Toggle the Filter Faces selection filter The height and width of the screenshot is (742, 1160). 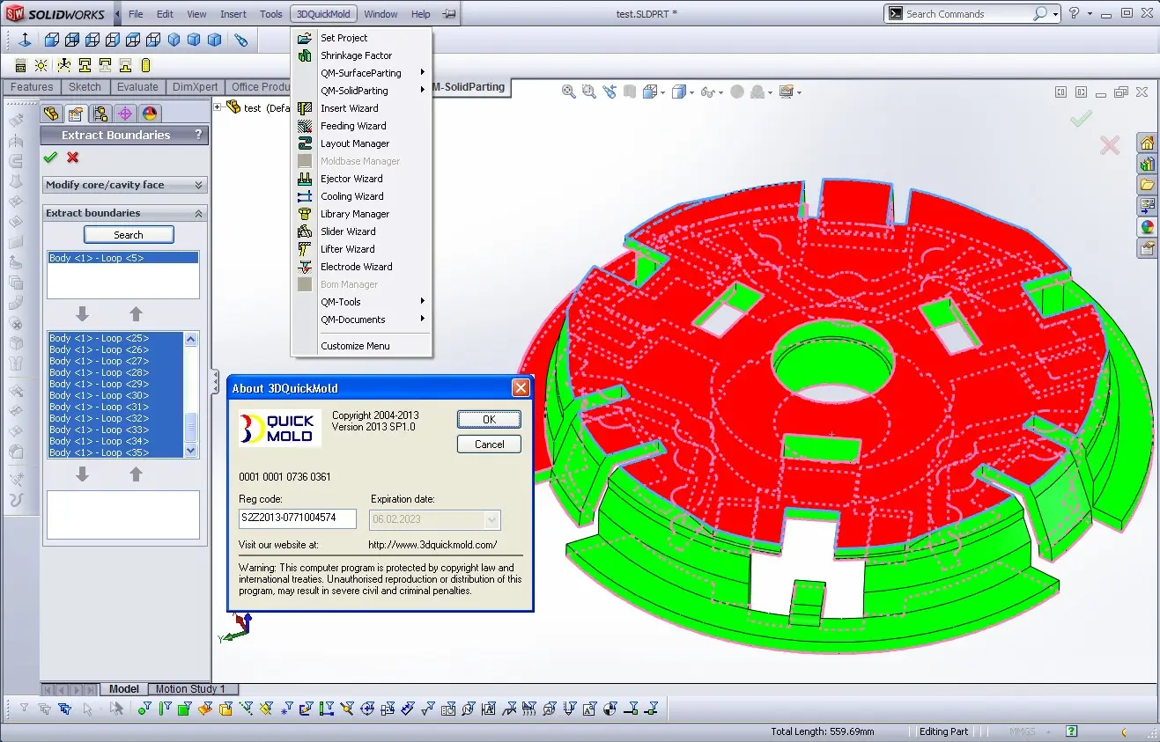(184, 709)
